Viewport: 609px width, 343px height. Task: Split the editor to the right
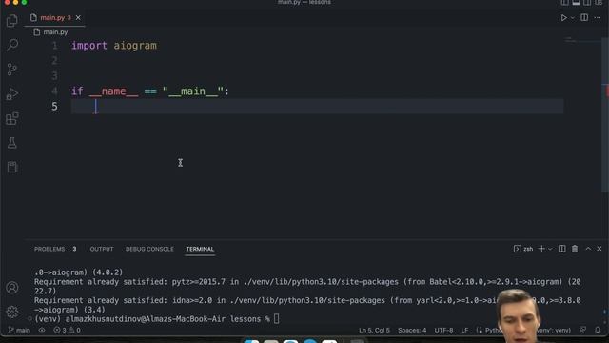click(x=584, y=17)
